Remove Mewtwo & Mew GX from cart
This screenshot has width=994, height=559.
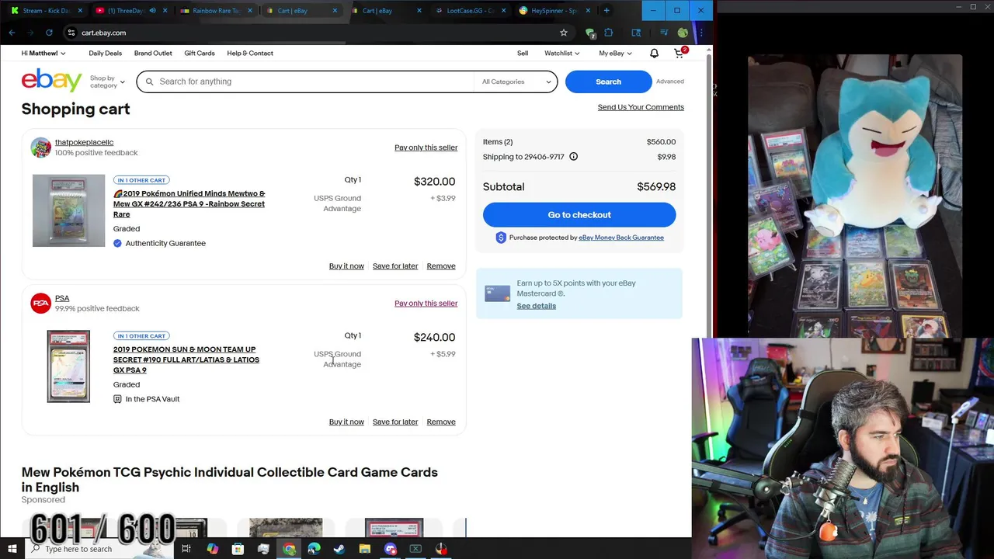tap(441, 266)
